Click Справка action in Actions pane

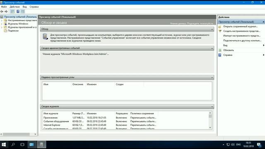point(228,55)
